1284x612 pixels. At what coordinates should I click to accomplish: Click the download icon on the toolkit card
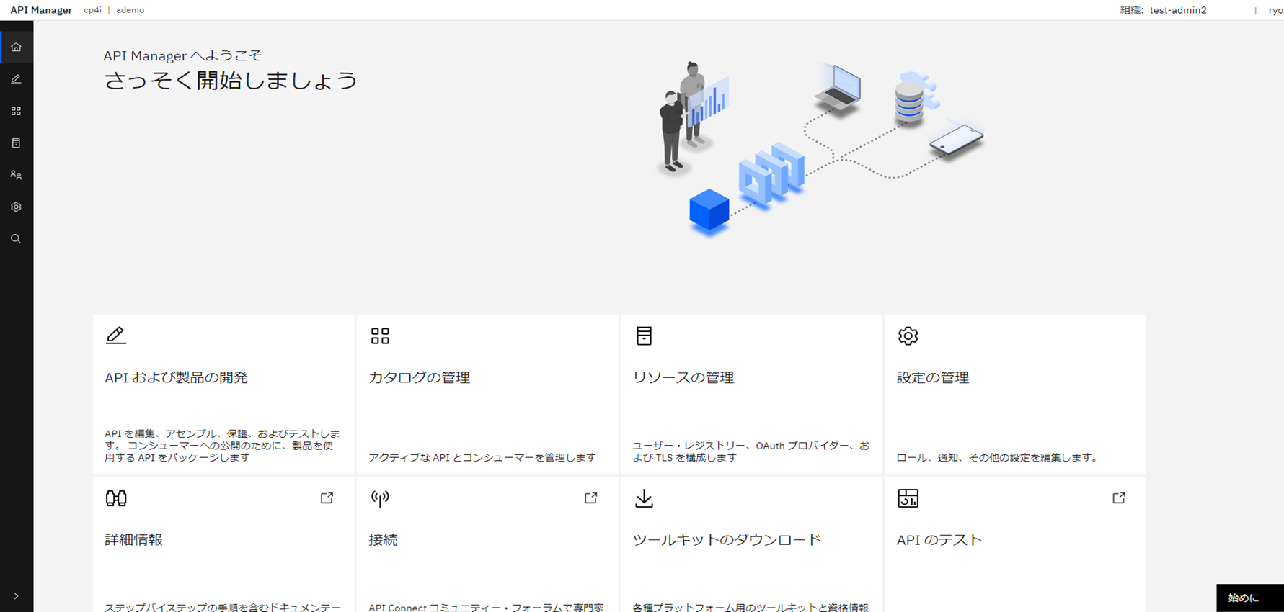pyautogui.click(x=644, y=498)
